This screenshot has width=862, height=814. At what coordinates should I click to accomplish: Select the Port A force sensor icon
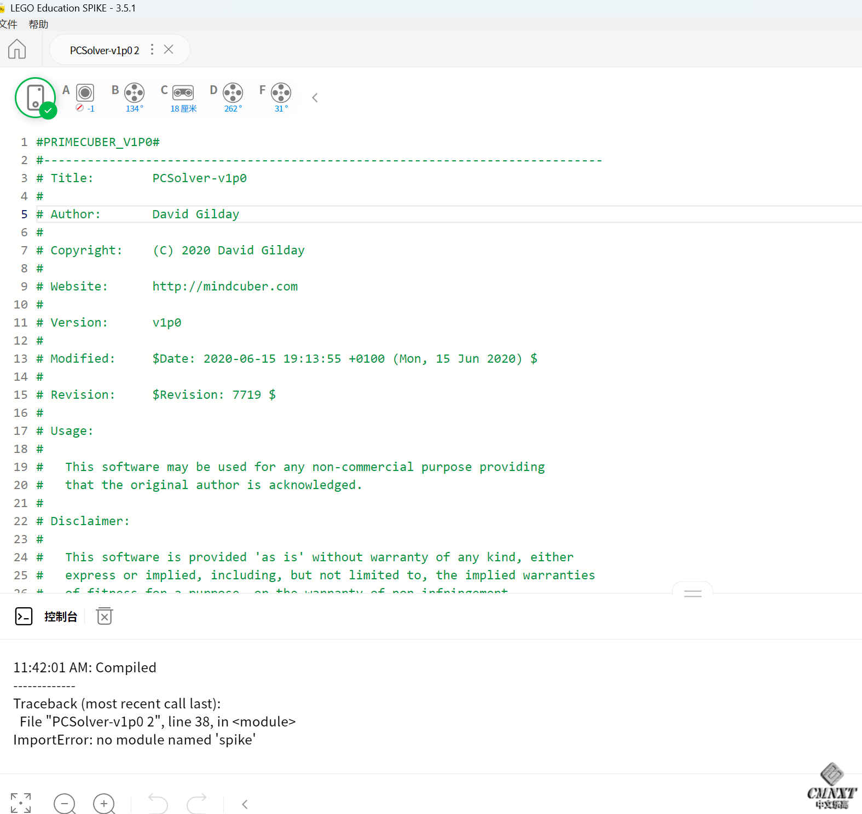pyautogui.click(x=85, y=92)
